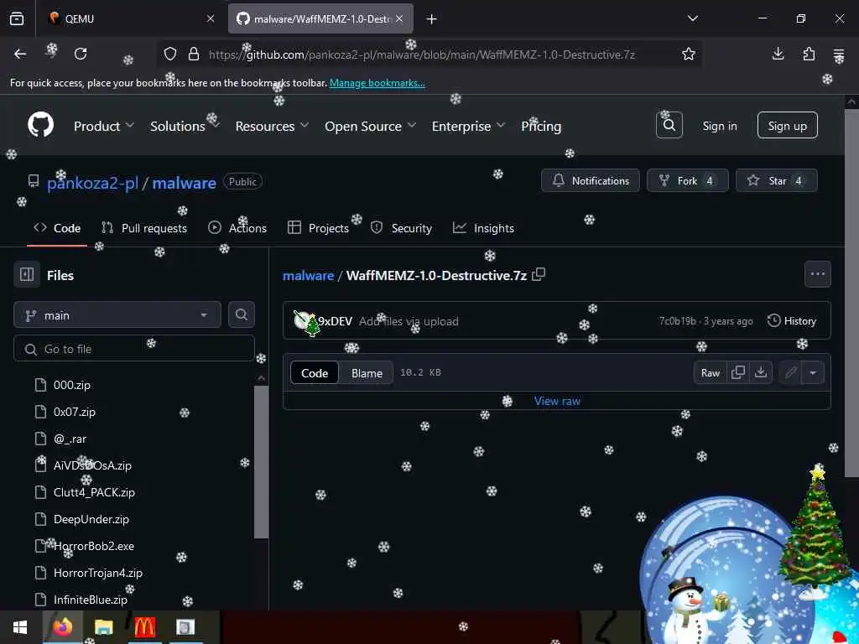
Task: Click the Notifications button
Action: (590, 180)
